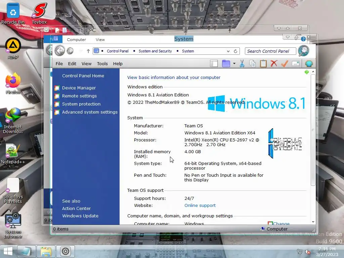Open the File menu
Image resolution: width=344 pixels, height=258 pixels.
click(x=59, y=63)
